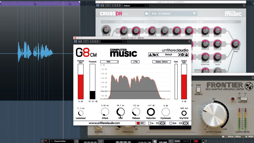Viewport: 254px width, 143px height.
Task: Click the Frontier bypass logo icon
Action: point(249,86)
